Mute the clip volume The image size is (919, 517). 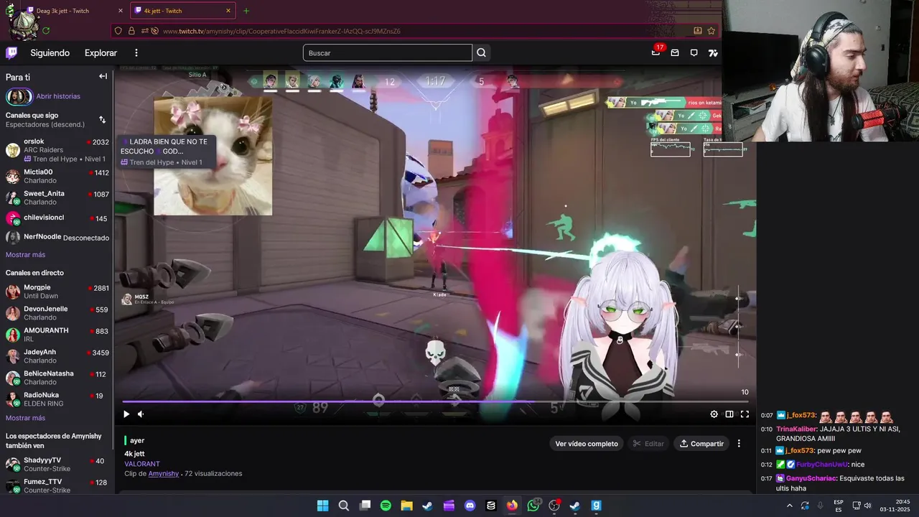(141, 414)
